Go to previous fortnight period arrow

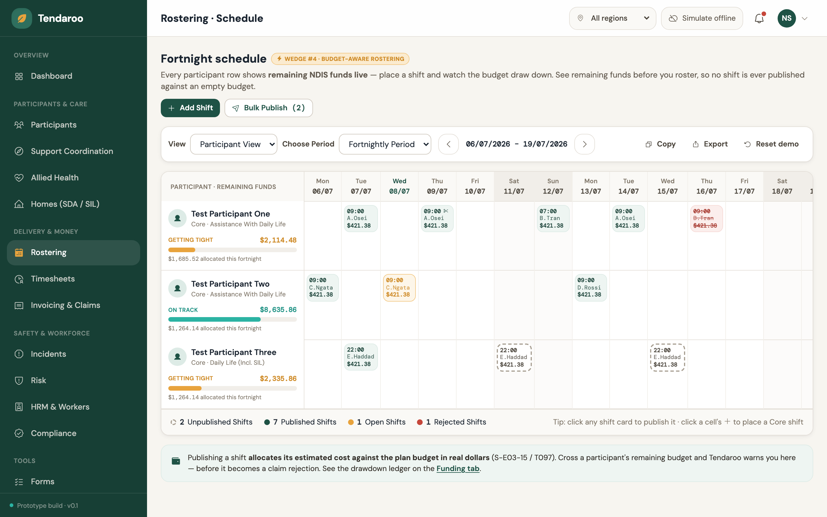point(448,144)
